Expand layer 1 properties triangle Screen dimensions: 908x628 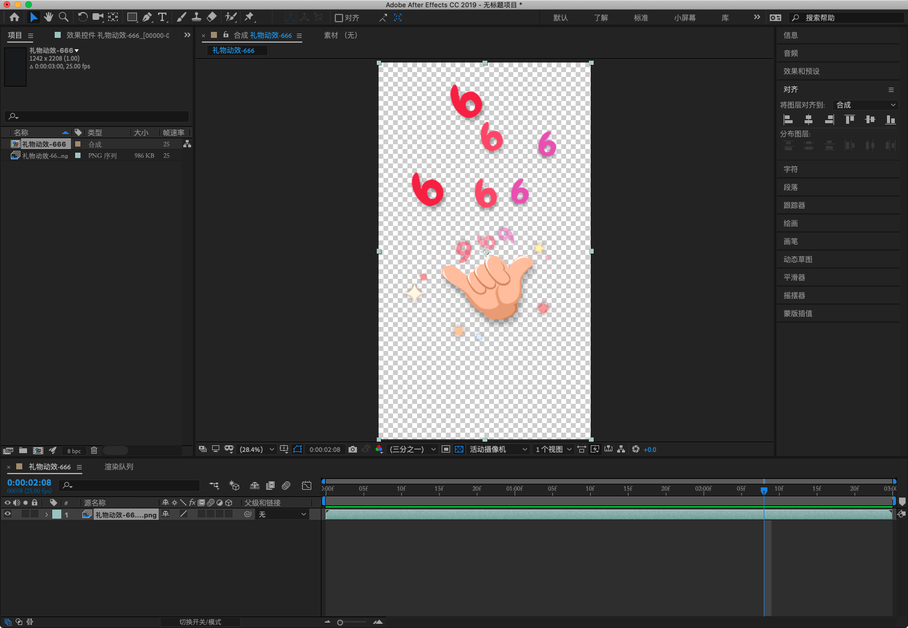pyautogui.click(x=46, y=514)
